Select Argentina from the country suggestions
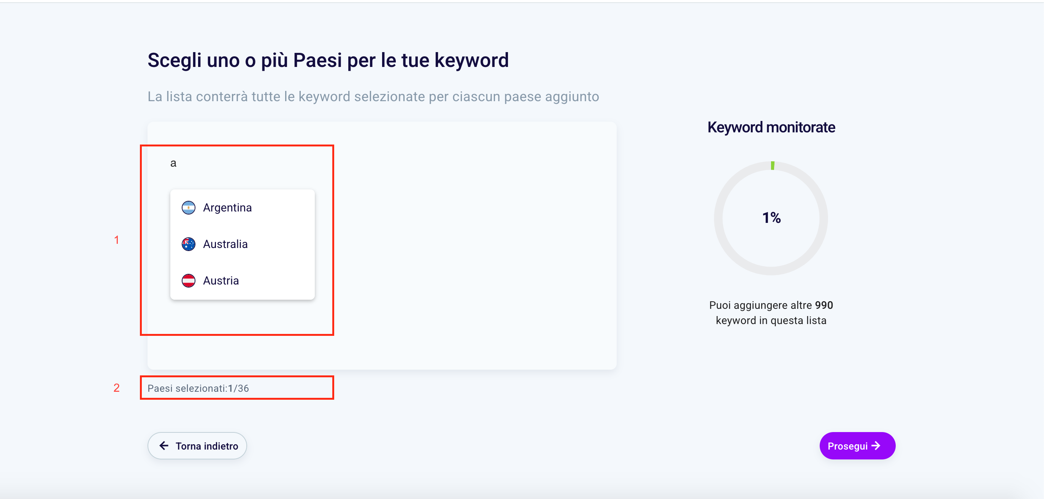 [227, 208]
